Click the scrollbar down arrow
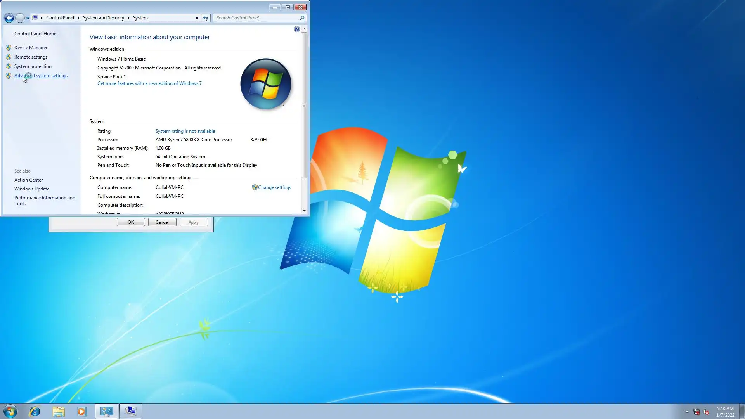Screen dimensions: 745x419 tap(304, 211)
